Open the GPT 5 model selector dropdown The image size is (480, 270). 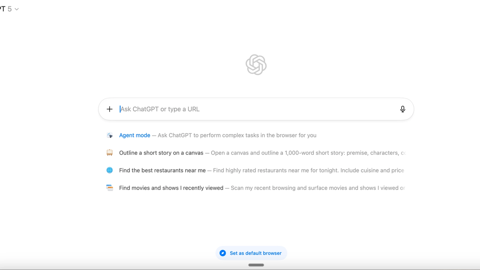pyautogui.click(x=9, y=9)
